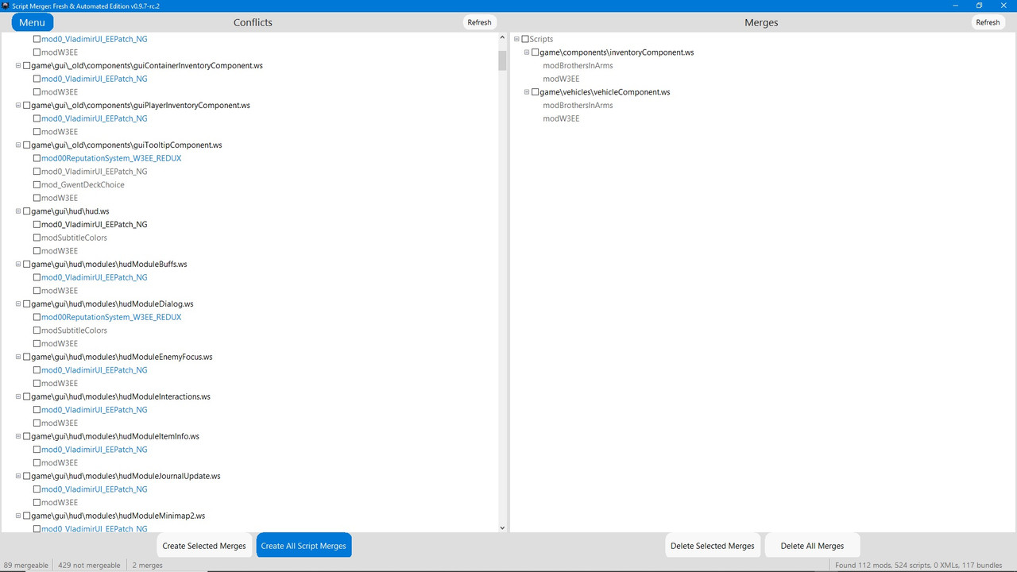Collapse guiTooltipComponent.ws node
The image size is (1017, 572).
pos(18,145)
